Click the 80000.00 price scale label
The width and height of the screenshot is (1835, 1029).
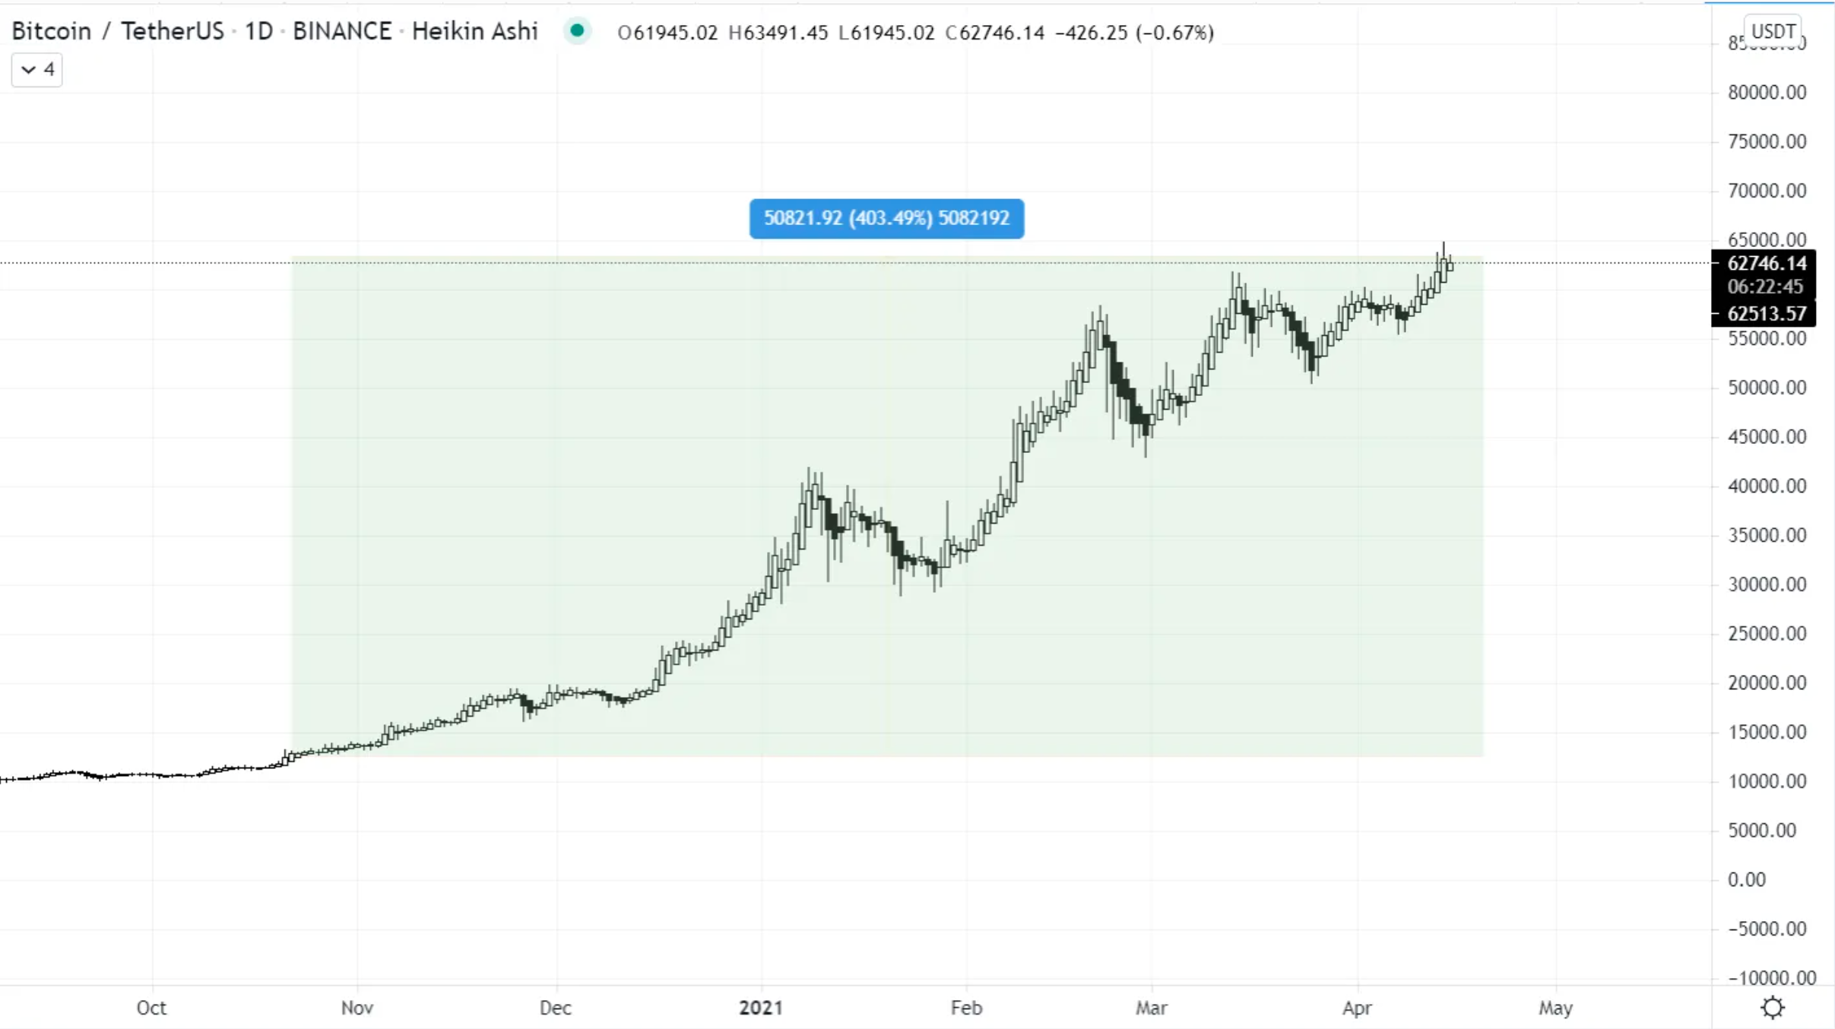(1767, 93)
